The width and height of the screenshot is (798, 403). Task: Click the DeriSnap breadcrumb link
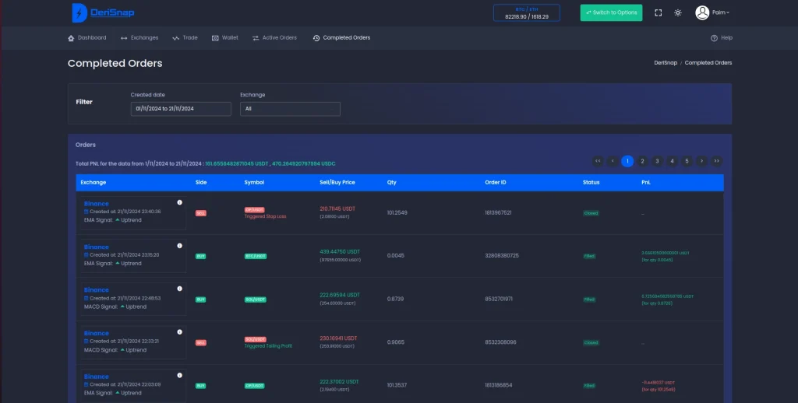pos(666,62)
